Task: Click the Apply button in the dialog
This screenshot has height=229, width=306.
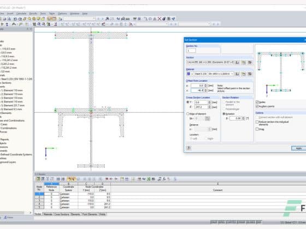Action: coord(298,148)
